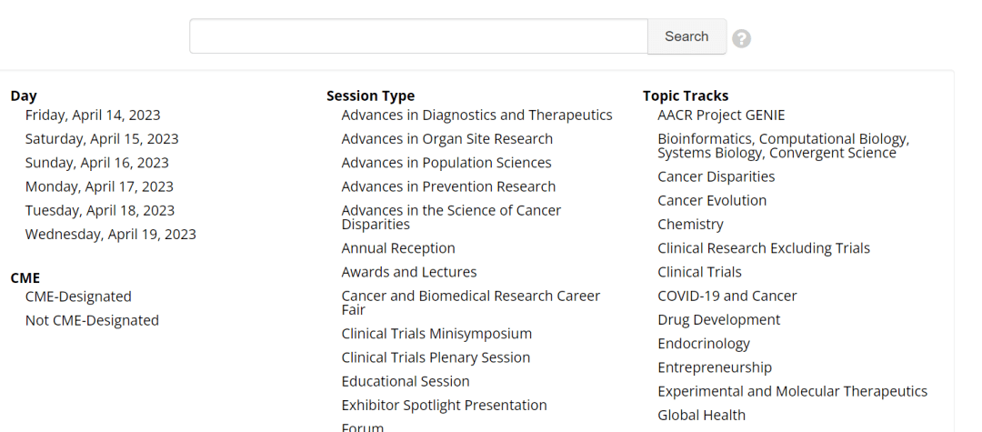Choose the Annual Reception session type
982x432 pixels.
[x=398, y=248]
